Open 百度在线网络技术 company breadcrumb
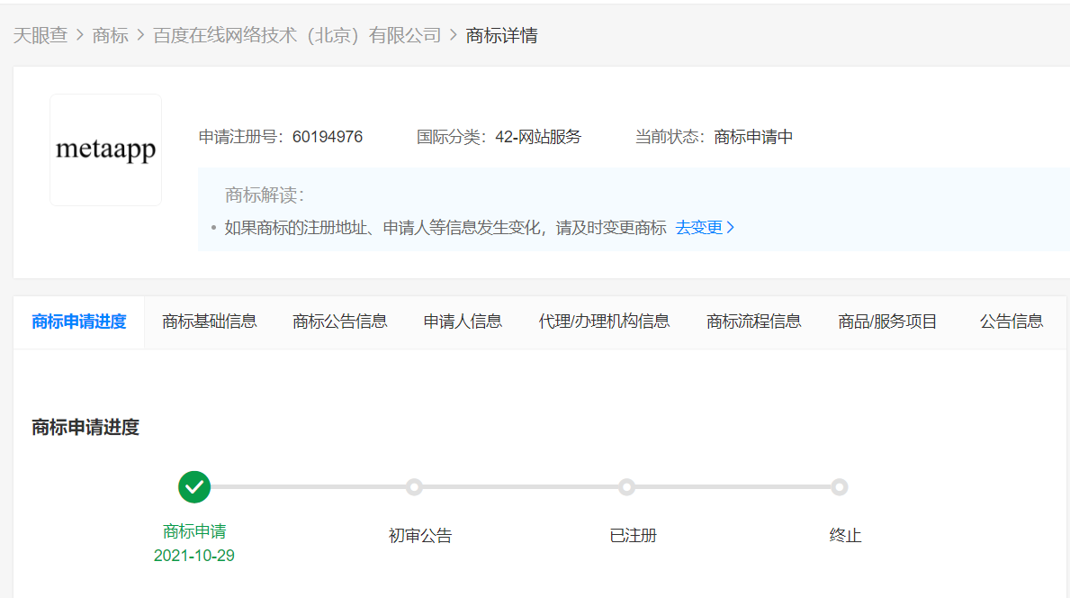Image resolution: width=1070 pixels, height=598 pixels. [x=297, y=35]
